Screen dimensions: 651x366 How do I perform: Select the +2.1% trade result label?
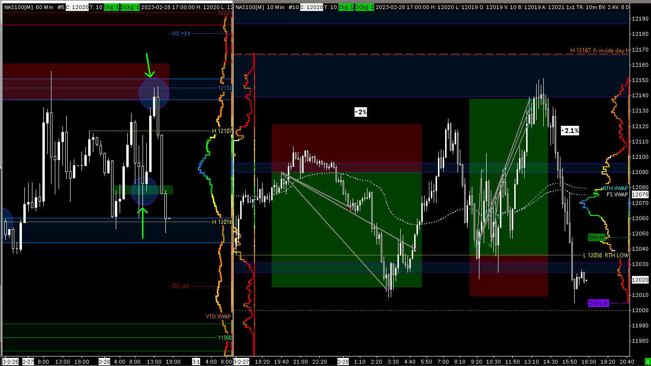point(570,131)
